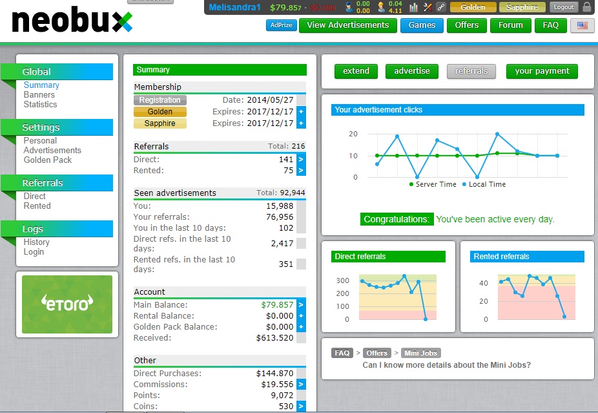
Task: Open the statistics bar chart icon
Action: point(413,7)
